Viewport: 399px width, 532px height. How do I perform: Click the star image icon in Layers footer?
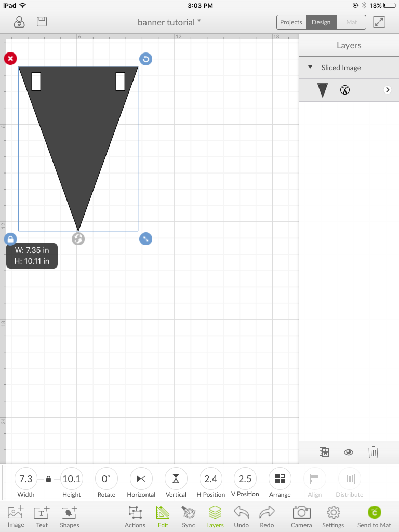pos(324,452)
